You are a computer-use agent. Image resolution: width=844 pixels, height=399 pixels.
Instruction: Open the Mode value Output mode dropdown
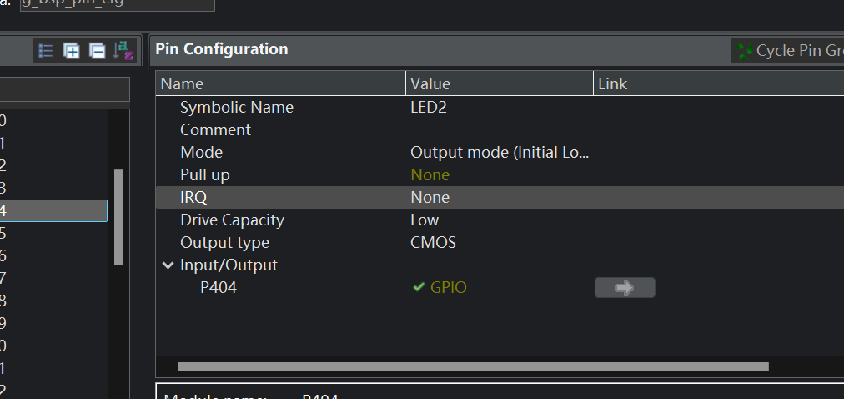point(500,153)
